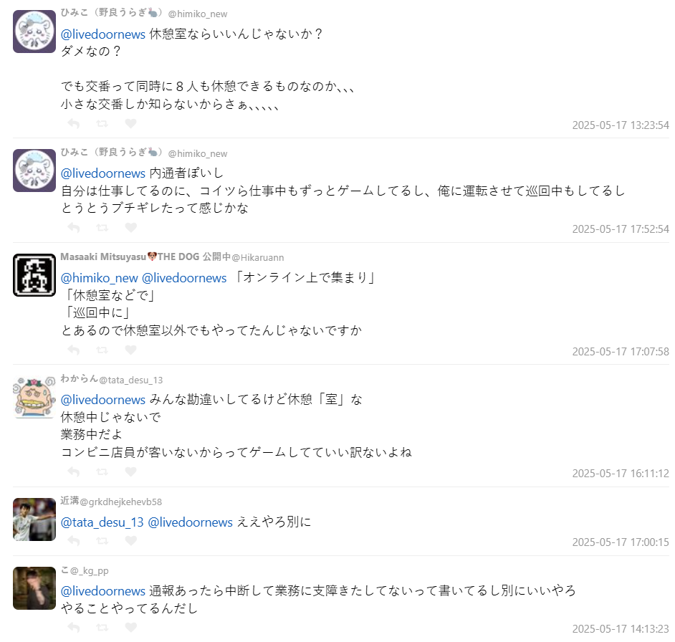
Task: Retweet the himiko_new tweet posted at 17:52:54
Action: (102, 228)
